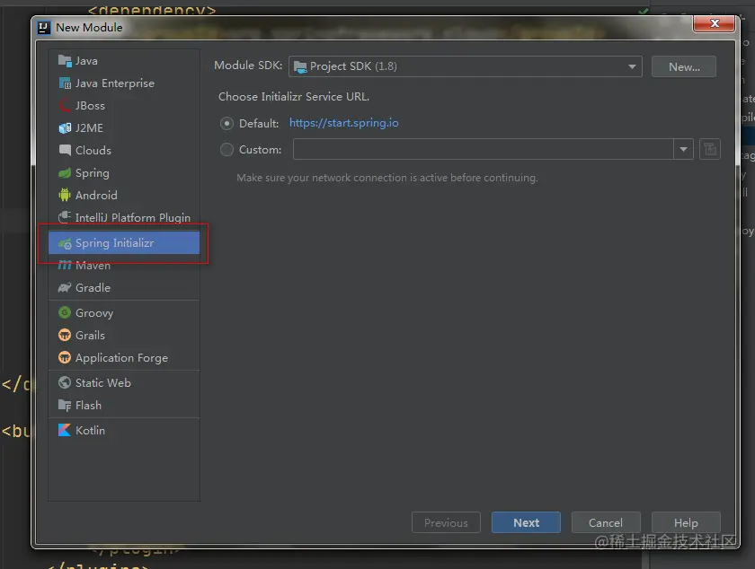Select the Static Web globe icon

(65, 382)
